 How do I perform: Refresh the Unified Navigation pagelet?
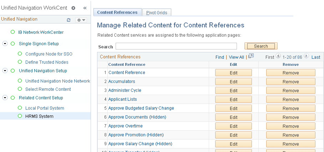(x=69, y=20)
